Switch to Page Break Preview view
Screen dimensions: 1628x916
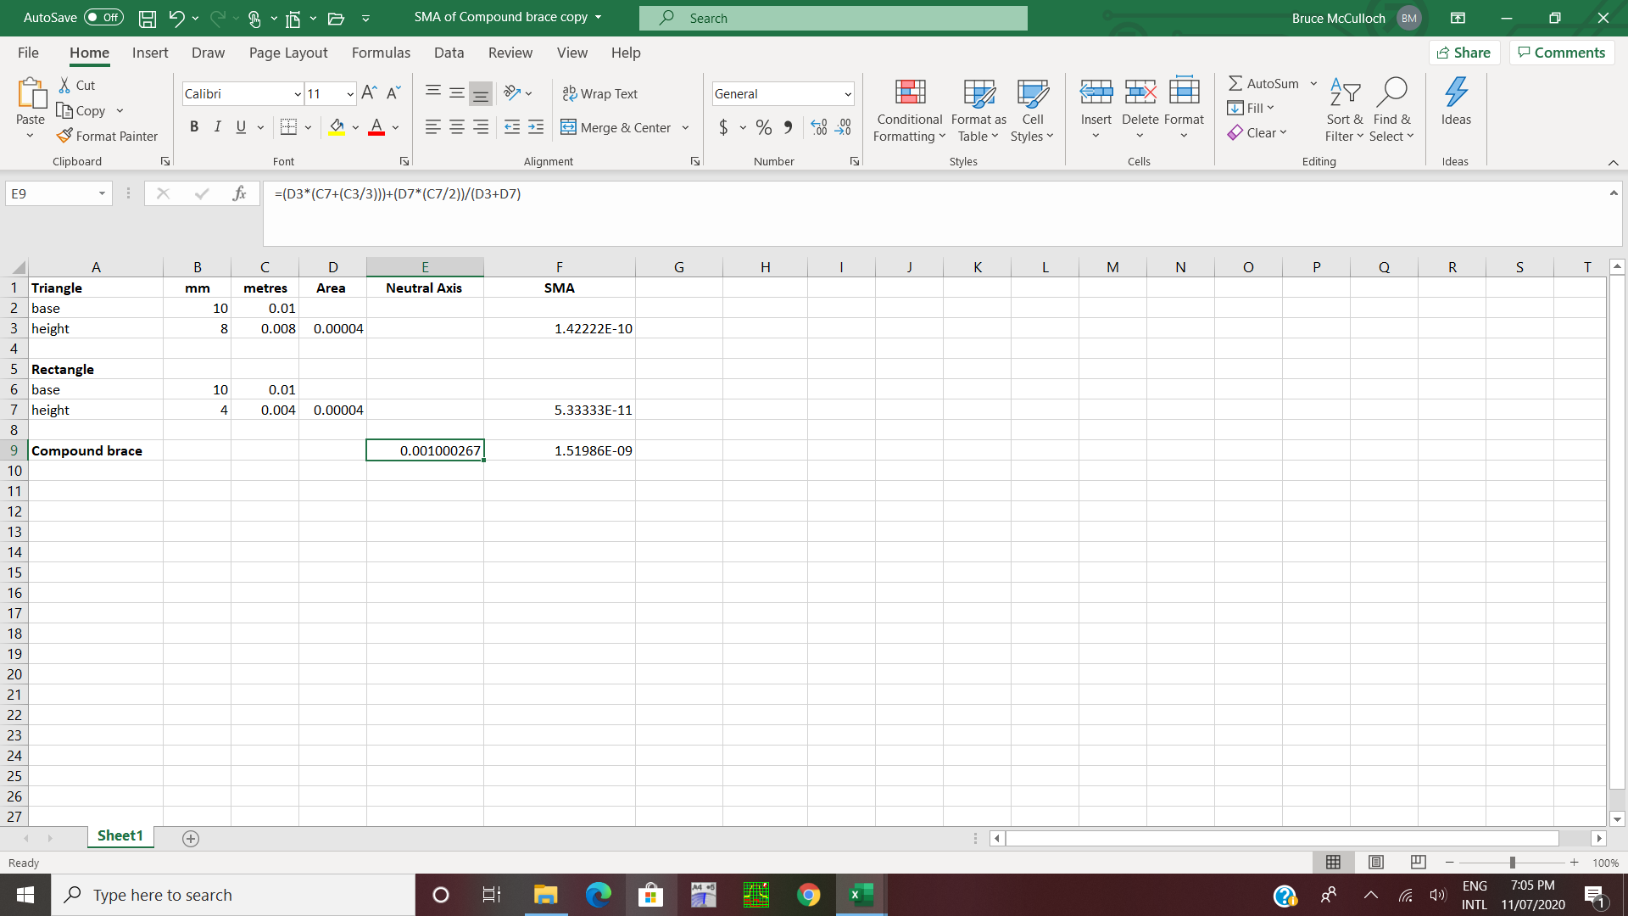tap(1418, 863)
